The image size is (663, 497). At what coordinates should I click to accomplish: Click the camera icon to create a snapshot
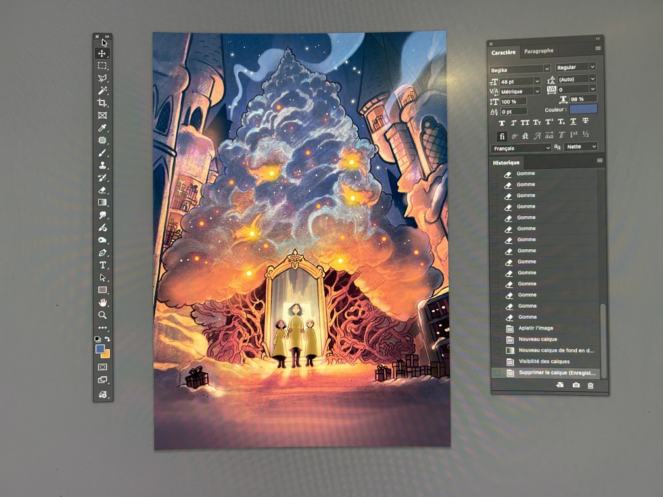coord(576,385)
